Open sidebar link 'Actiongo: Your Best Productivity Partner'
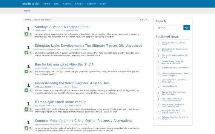 point(175,118)
